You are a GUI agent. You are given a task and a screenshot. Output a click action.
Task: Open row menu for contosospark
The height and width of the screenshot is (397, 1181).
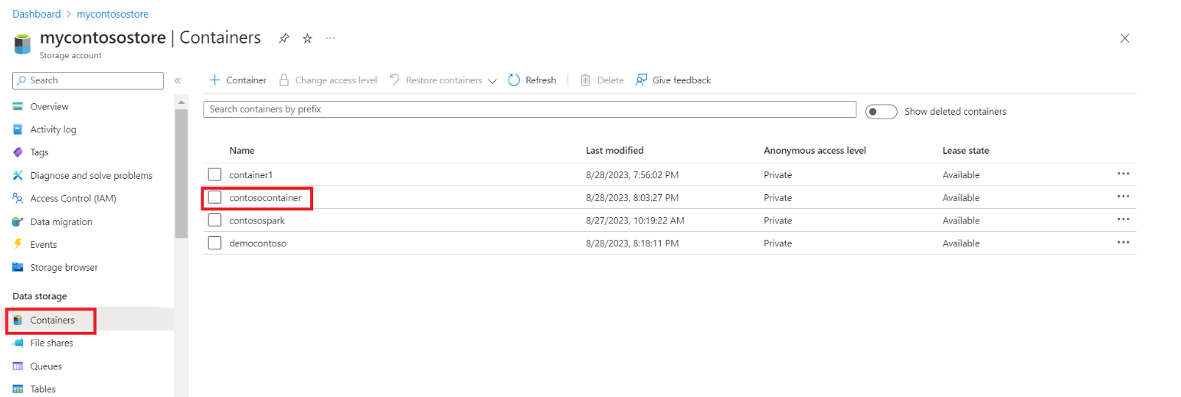pos(1123,220)
